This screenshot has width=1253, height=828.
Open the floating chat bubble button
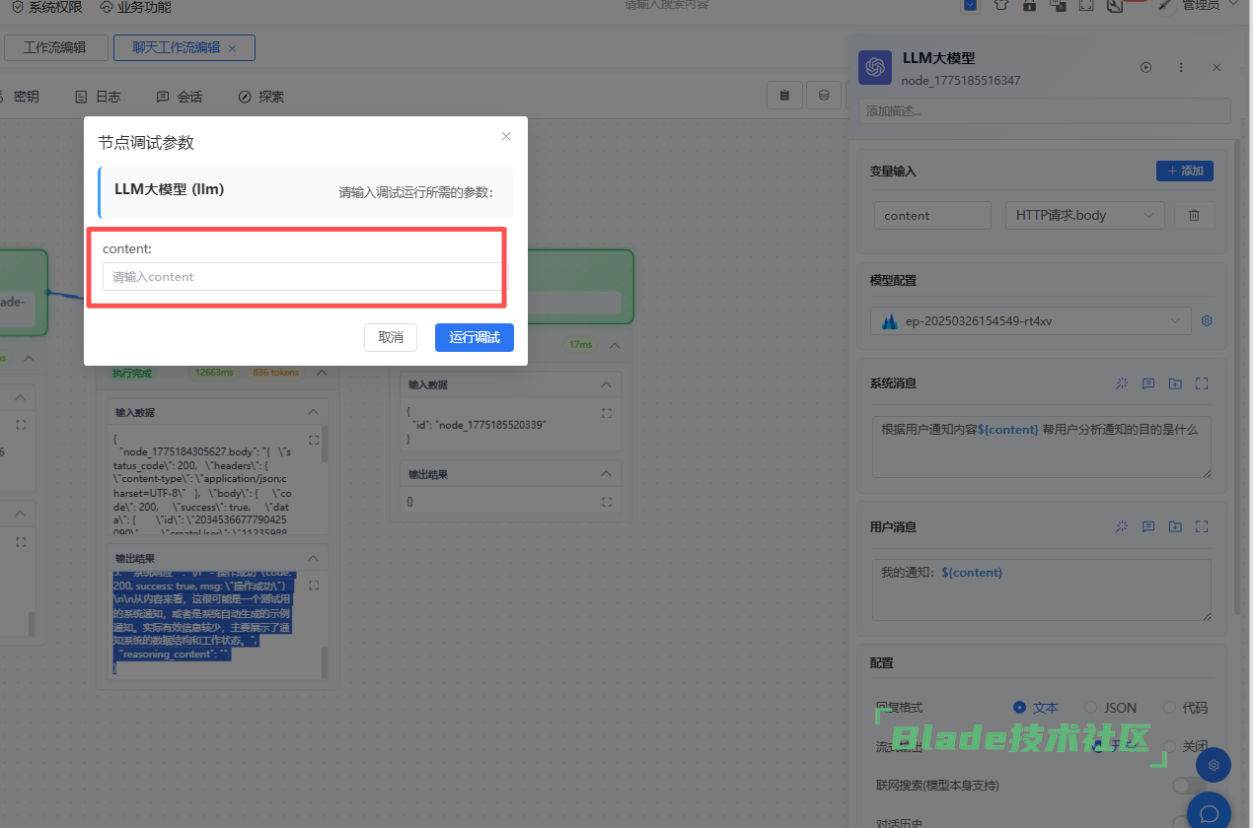pyautogui.click(x=1209, y=812)
